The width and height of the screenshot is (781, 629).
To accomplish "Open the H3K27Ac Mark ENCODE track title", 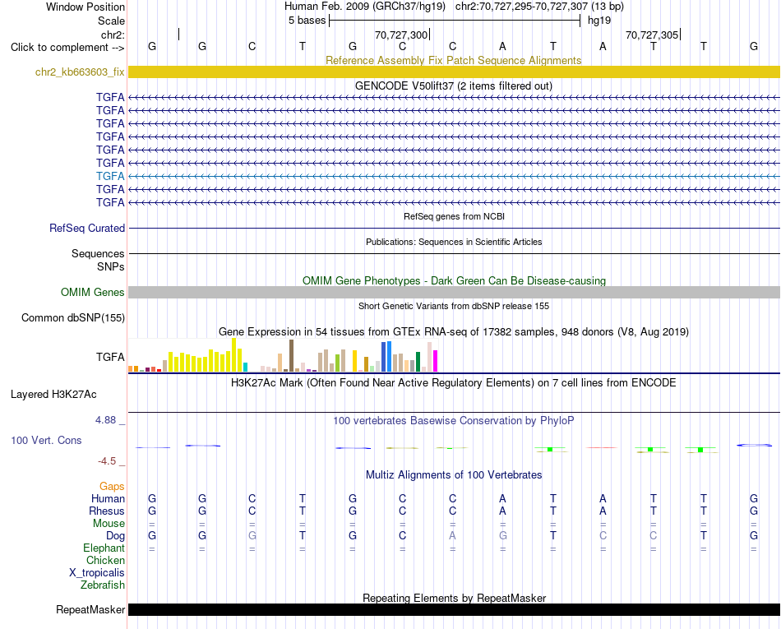I will coord(454,383).
